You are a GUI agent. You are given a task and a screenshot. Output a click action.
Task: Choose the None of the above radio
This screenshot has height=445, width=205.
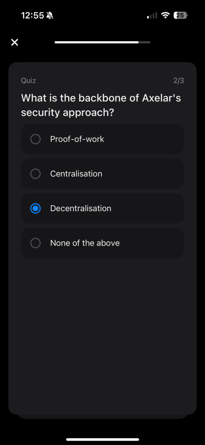click(36, 243)
